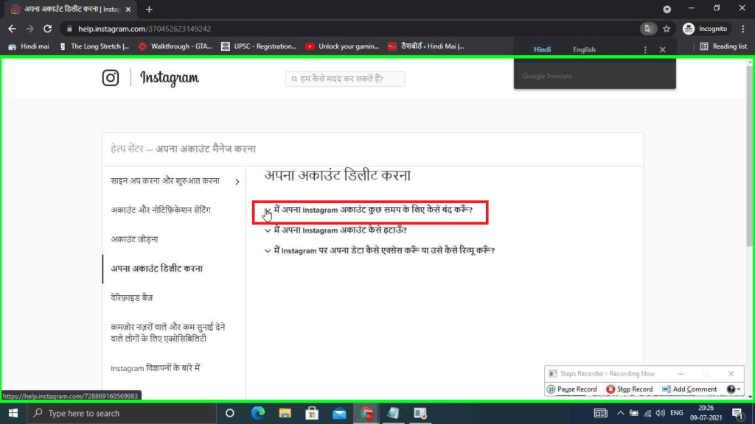This screenshot has width=755, height=424.
Task: Click the address bar URL
Action: pyautogui.click(x=145, y=29)
